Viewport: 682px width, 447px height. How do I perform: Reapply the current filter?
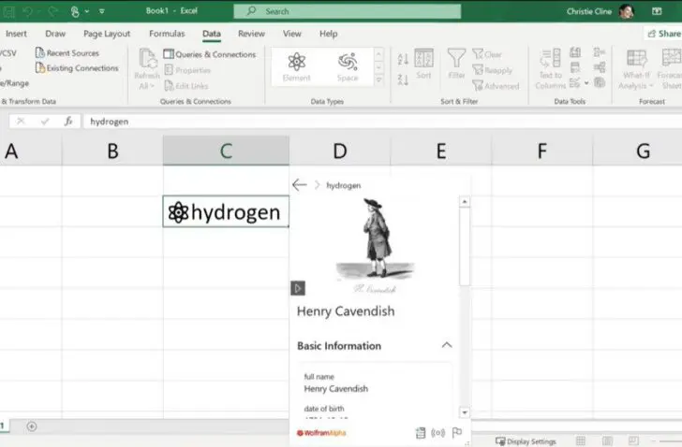493,70
